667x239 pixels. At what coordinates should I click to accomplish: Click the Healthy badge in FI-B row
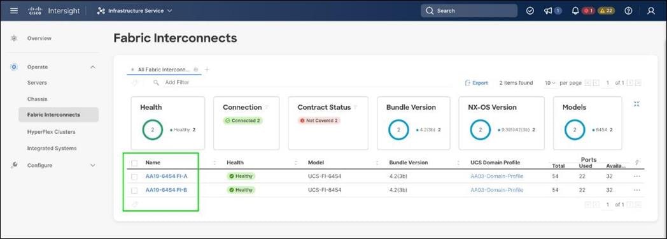(241, 190)
